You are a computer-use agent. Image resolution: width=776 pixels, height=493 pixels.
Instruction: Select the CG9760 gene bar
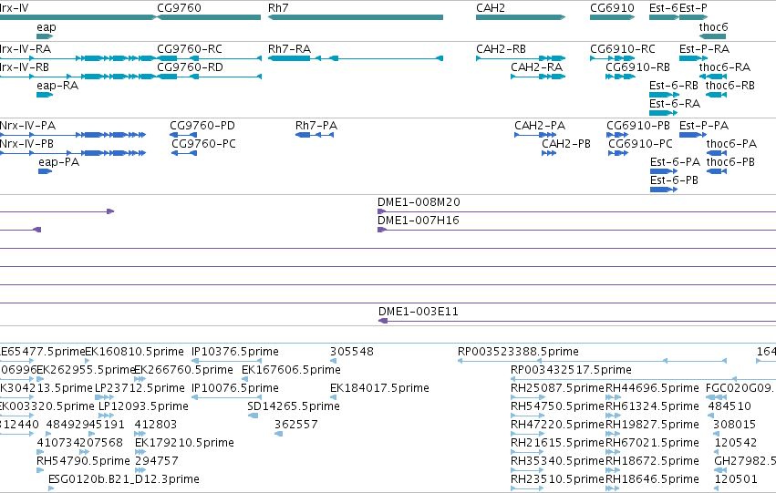[x=209, y=17]
